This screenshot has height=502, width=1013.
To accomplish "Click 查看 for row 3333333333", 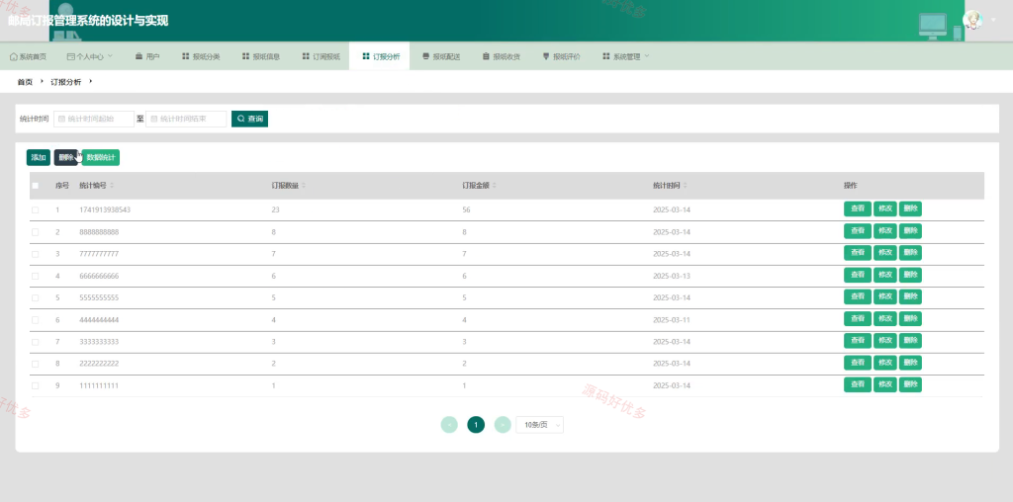I will (x=858, y=340).
